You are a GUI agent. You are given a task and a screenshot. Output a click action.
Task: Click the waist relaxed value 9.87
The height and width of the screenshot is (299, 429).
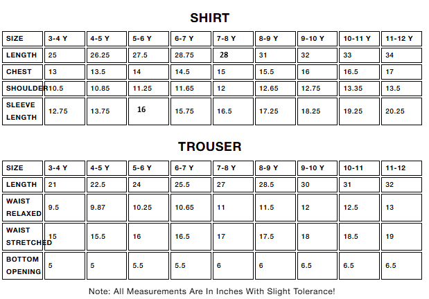(98, 207)
